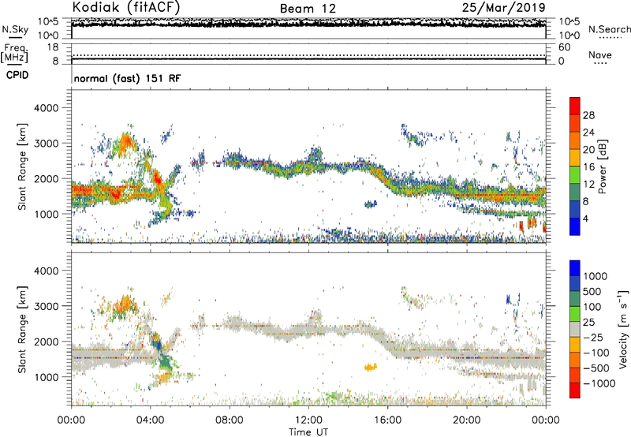Click the 'Slant Range [km]' label of velocity panel
This screenshot has height=437, width=631.
point(22,329)
